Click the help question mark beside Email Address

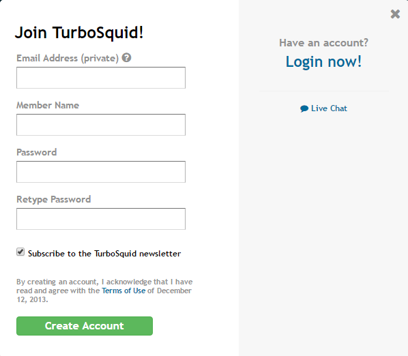[126, 57]
